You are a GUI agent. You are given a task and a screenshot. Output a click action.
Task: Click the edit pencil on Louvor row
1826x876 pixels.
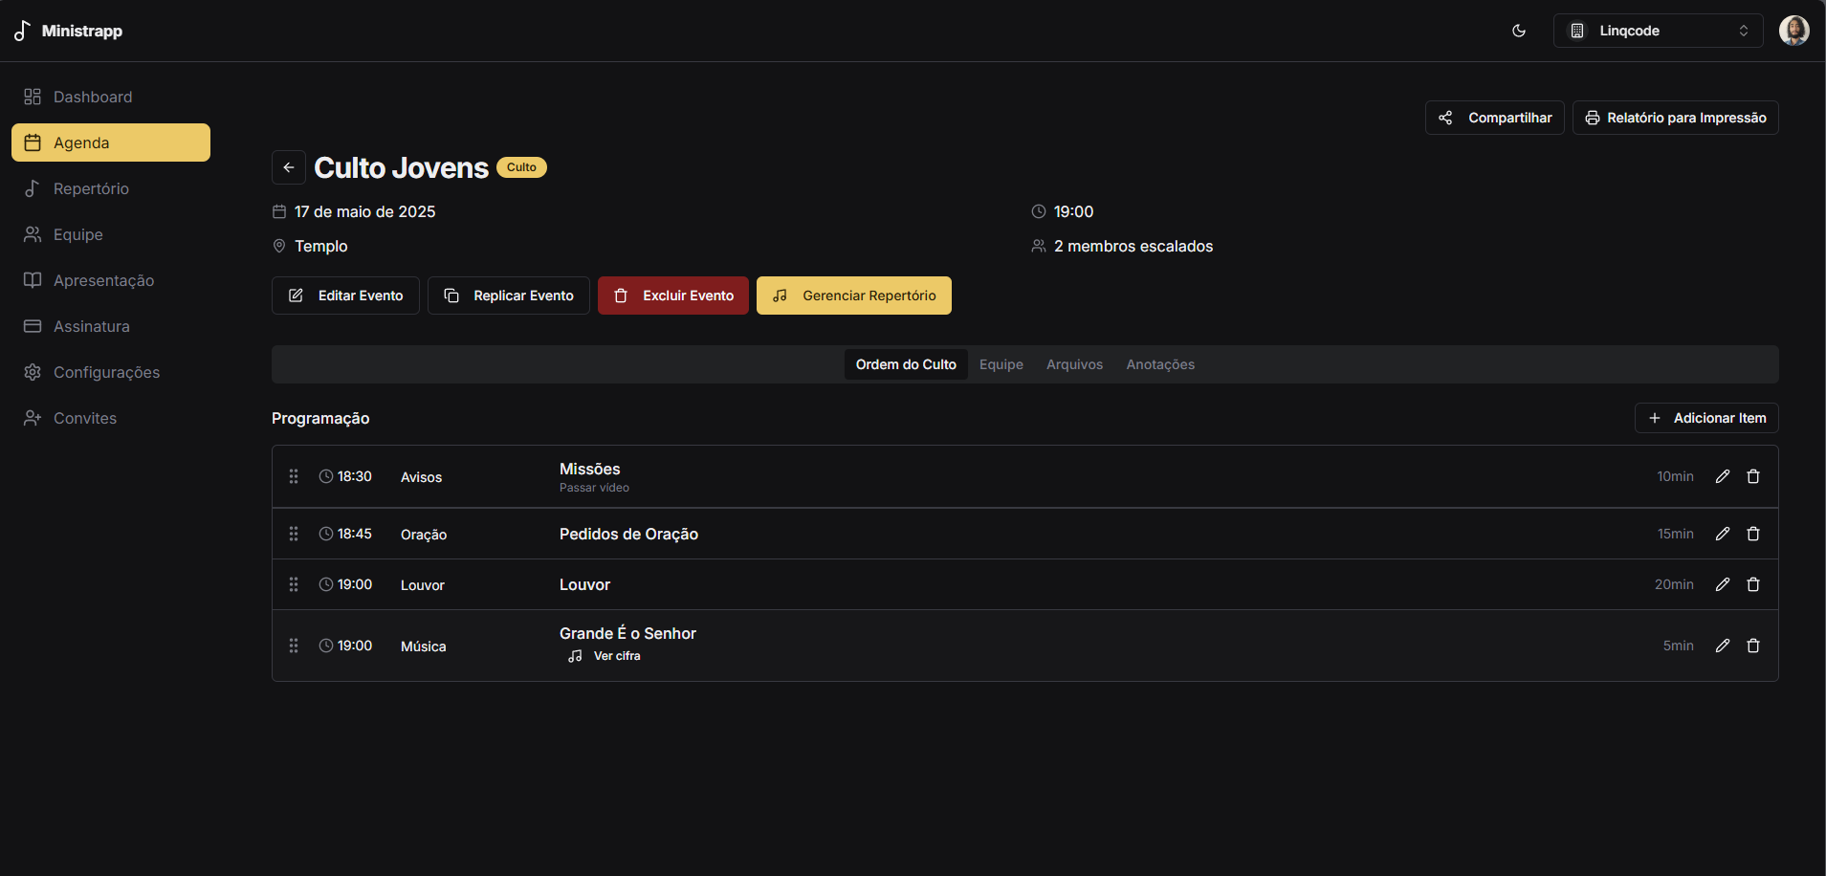coord(1722,584)
